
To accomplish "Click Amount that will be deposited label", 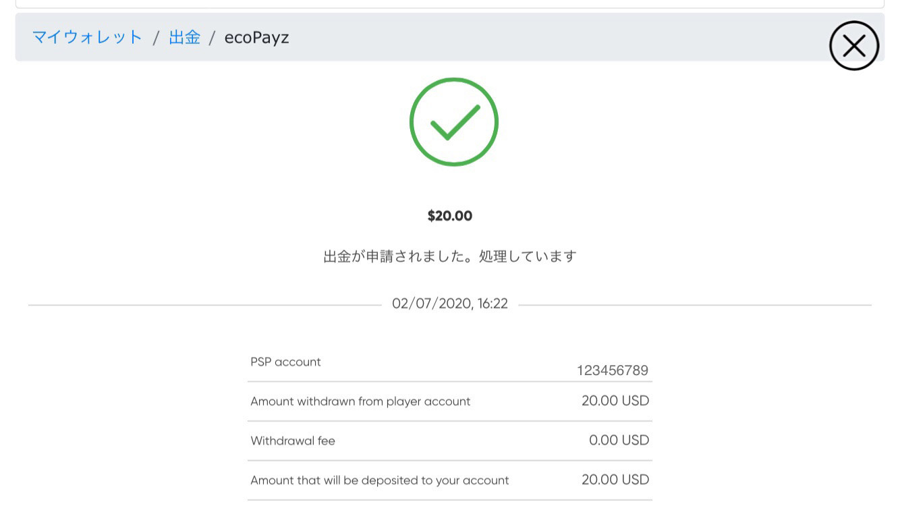I will 380,480.
